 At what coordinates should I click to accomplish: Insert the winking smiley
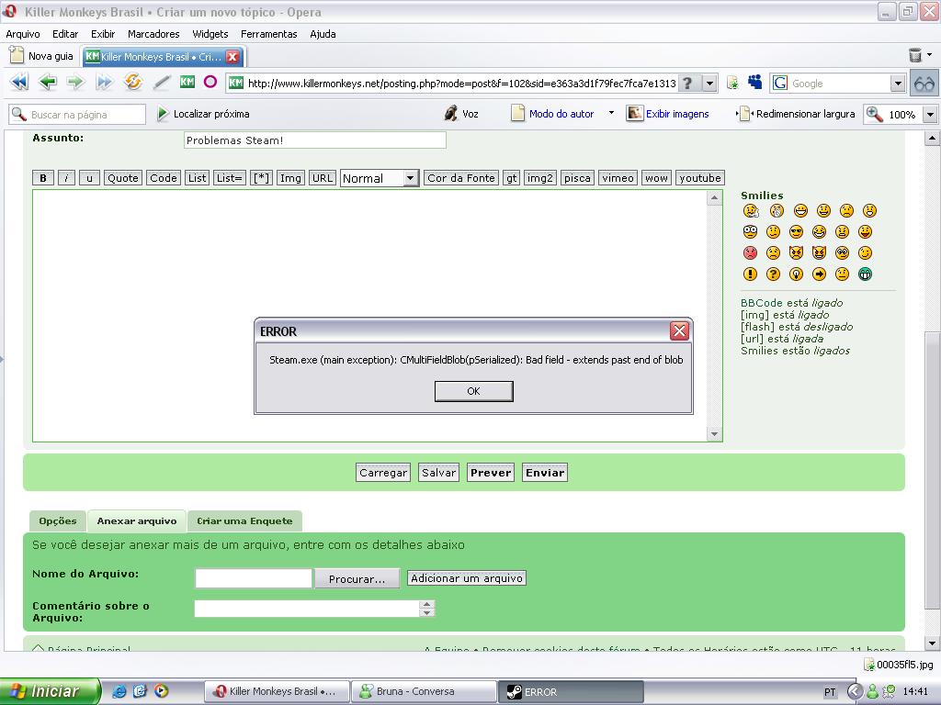865,252
